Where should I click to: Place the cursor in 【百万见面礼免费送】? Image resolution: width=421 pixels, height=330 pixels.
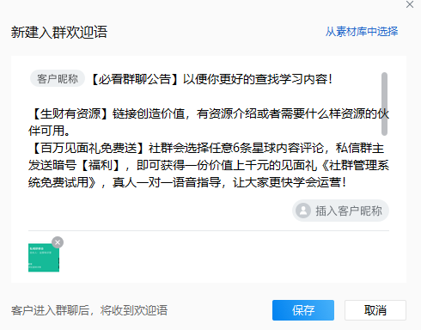pyautogui.click(x=88, y=148)
